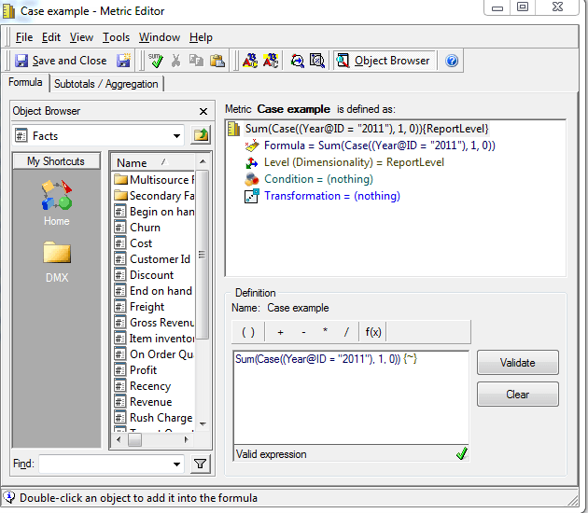Image resolution: width=588 pixels, height=513 pixels.
Task: Expand the Find field dropdown arrow
Action: 177,464
